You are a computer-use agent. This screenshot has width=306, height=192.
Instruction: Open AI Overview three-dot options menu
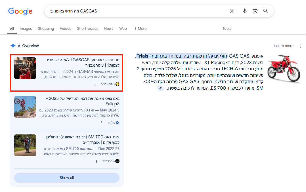click(x=300, y=46)
